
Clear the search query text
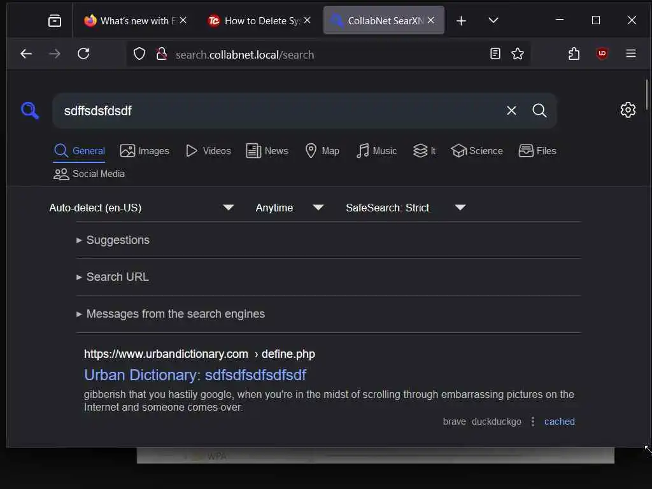pos(511,111)
